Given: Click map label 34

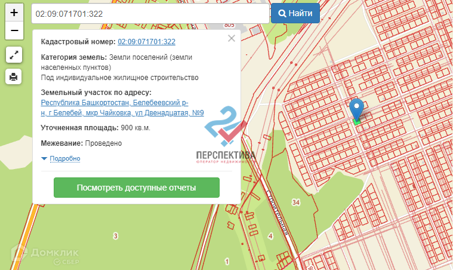Looking at the screenshot, I should [x=296, y=202].
